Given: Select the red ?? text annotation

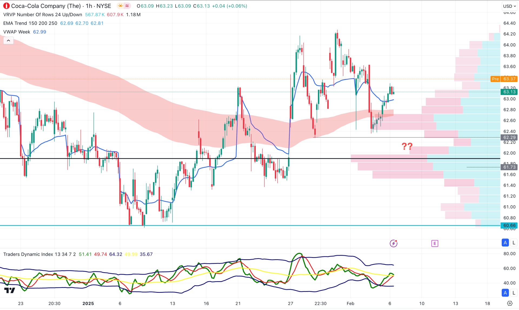Looking at the screenshot, I should click(407, 146).
